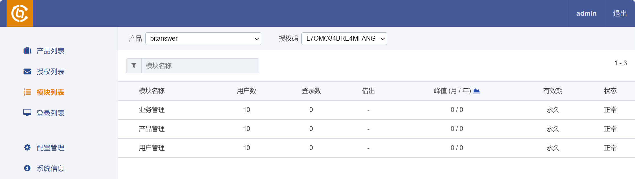Click the orange company logo top left
This screenshot has height=179, width=635.
coord(19,13)
